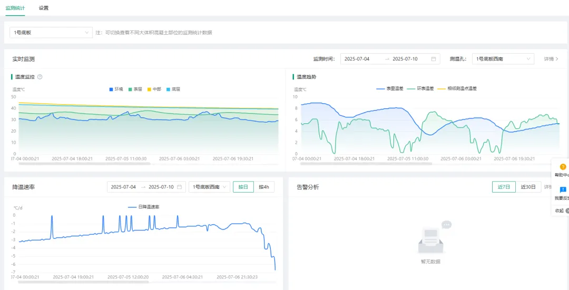Open the 测温孔 1号底板西南 dropdown
This screenshot has width=569, height=290.
click(503, 59)
